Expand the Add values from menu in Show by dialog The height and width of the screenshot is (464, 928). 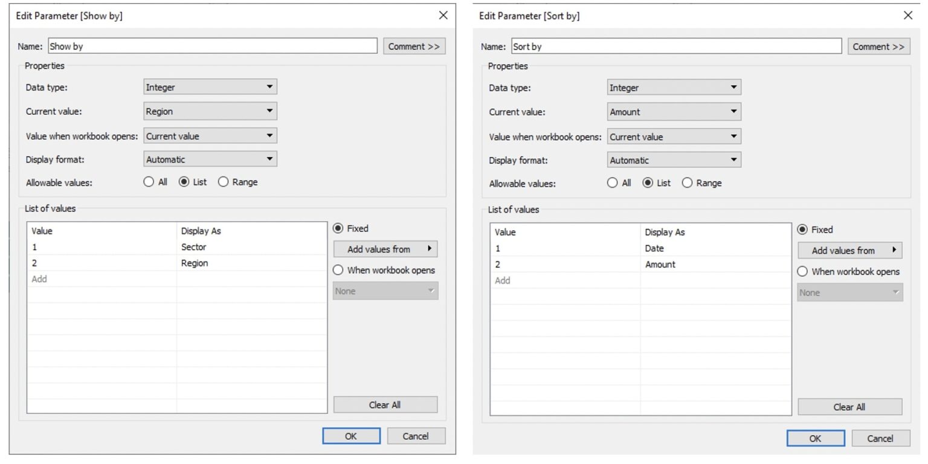(385, 249)
